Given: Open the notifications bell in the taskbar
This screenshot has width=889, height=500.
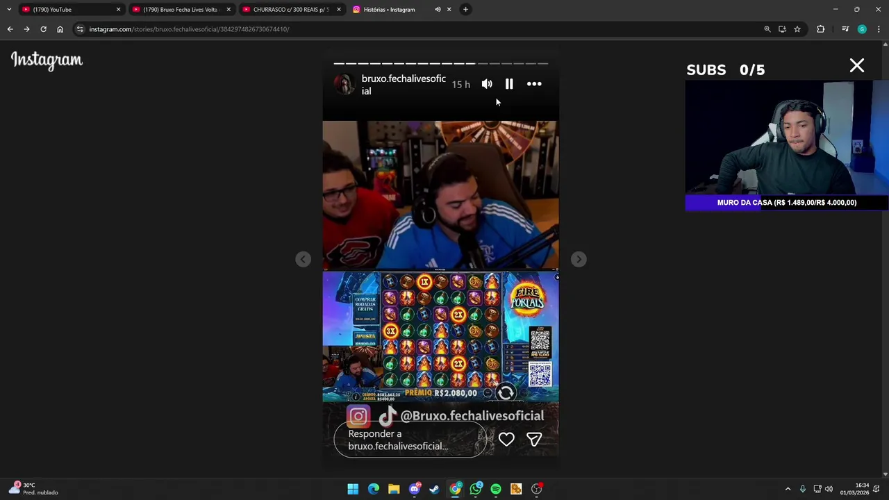Looking at the screenshot, I should 876,489.
